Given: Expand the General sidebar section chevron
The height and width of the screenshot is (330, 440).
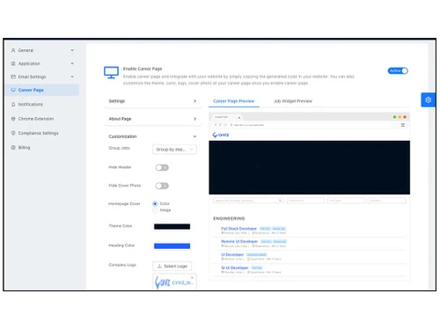Looking at the screenshot, I should pos(72,50).
